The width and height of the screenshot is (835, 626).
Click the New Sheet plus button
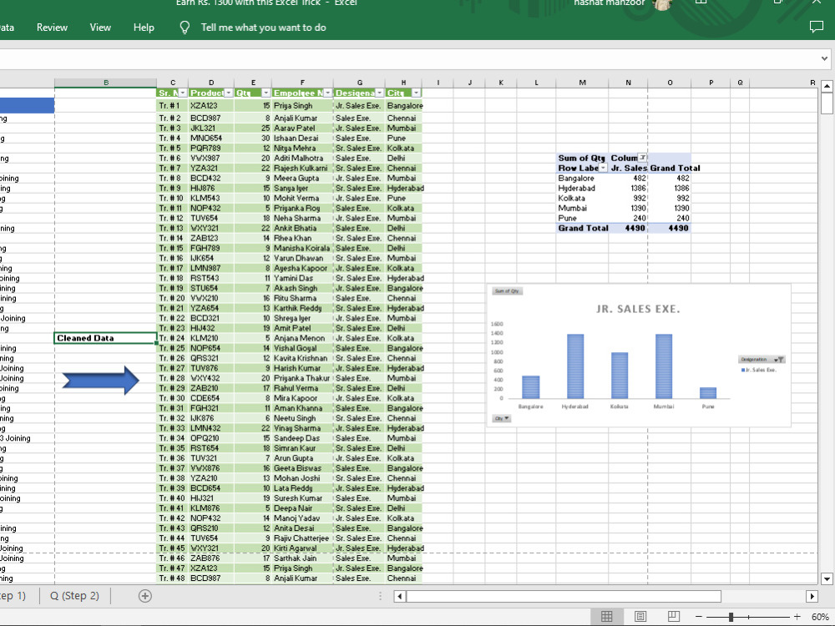144,595
